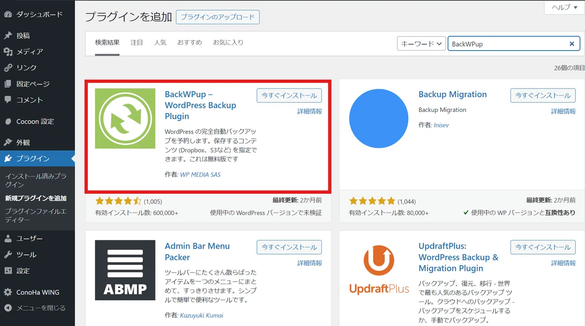Install the Admin Bar Menu Packer plugin
Image resolution: width=585 pixels, height=326 pixels.
coord(289,247)
